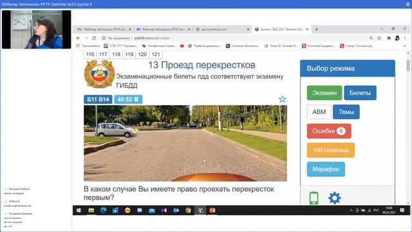Go to question number 116
Viewport: 412px width, 232px height.
point(90,54)
